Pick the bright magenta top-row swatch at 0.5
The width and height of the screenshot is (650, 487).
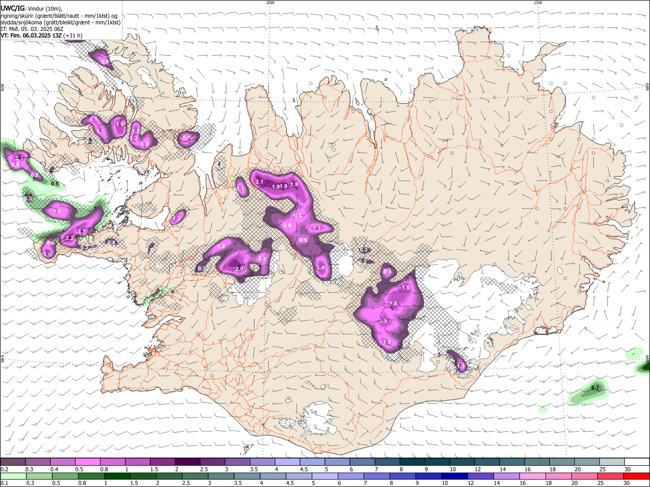[x=87, y=462]
